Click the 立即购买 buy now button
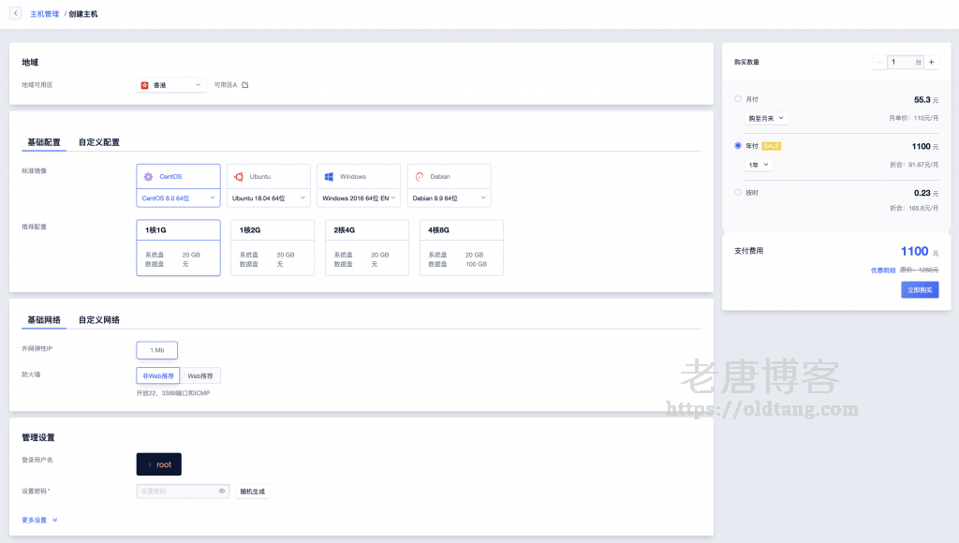This screenshot has width=959, height=543. click(919, 290)
